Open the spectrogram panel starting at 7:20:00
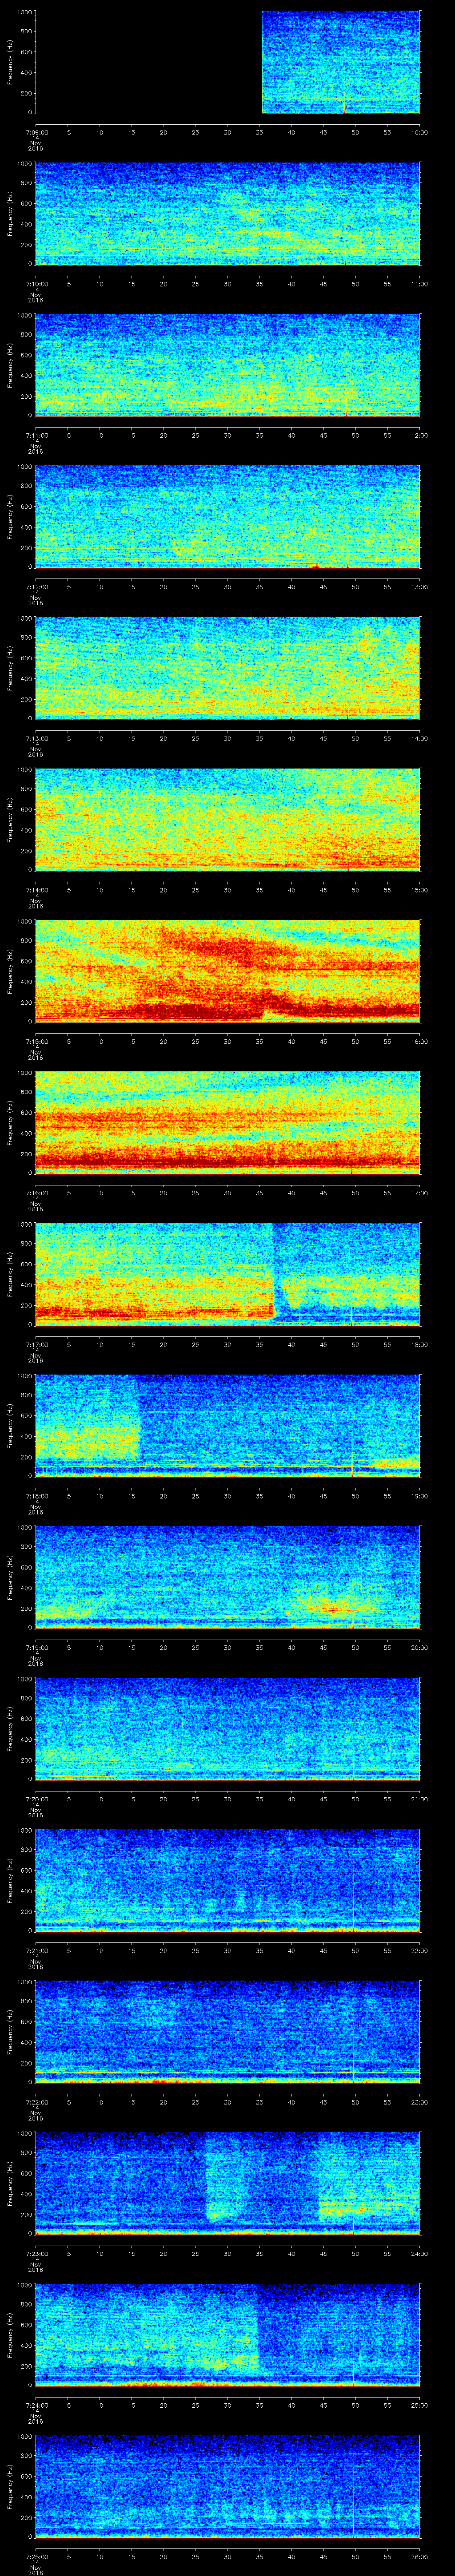This screenshot has width=455, height=2576. (x=228, y=1729)
